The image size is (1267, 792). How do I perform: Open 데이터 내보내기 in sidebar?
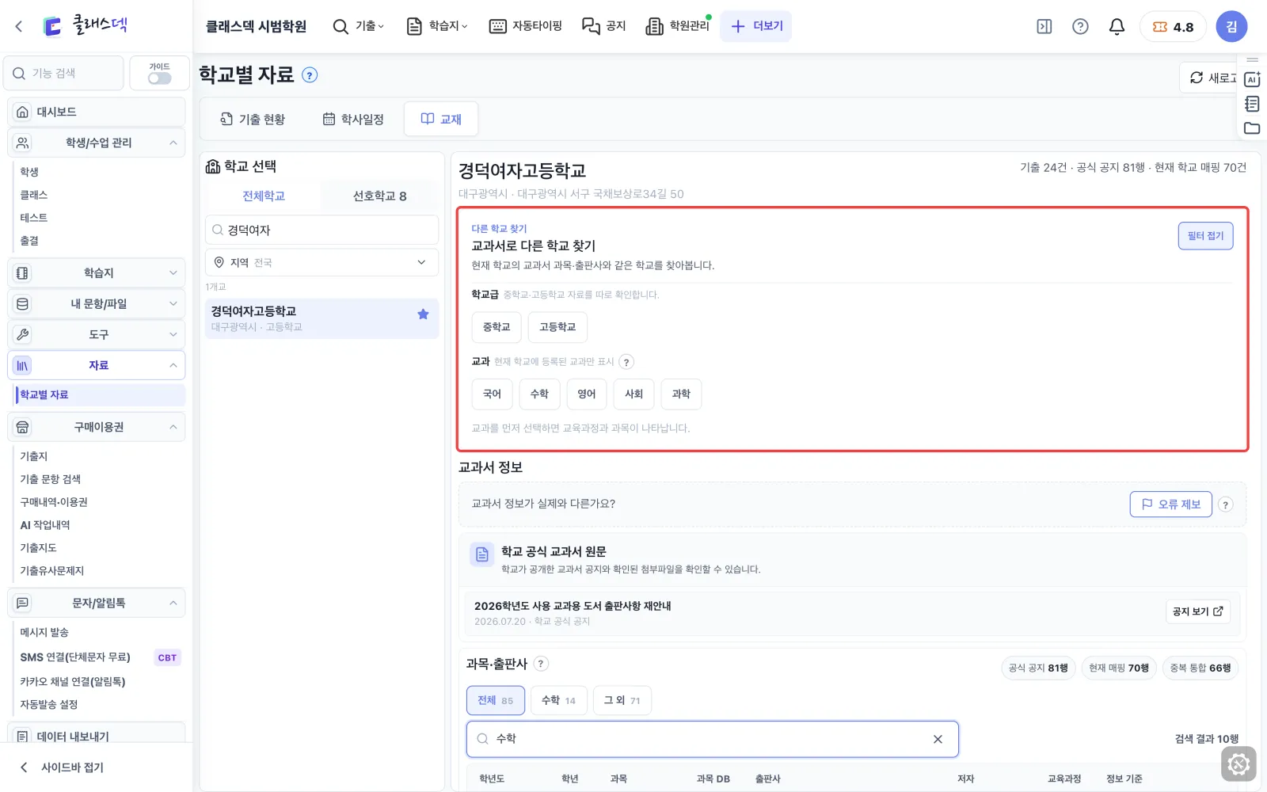point(97,737)
